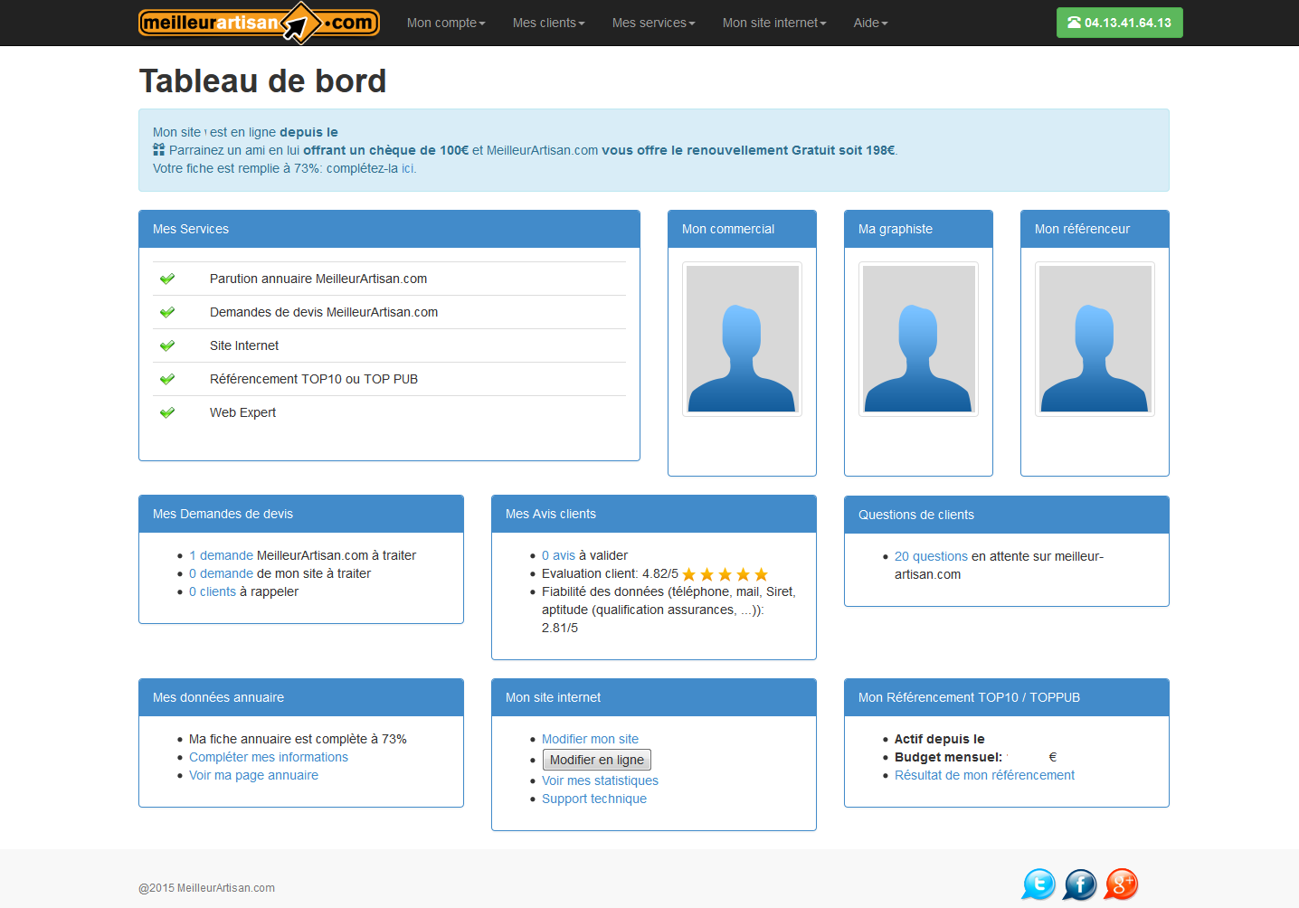The image size is (1299, 908).
Task: Click checkmark icon beside Web Expert
Action: coord(167,412)
